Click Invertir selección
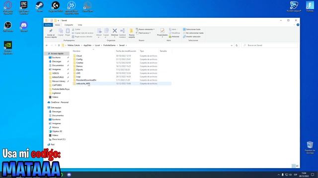 192,37
